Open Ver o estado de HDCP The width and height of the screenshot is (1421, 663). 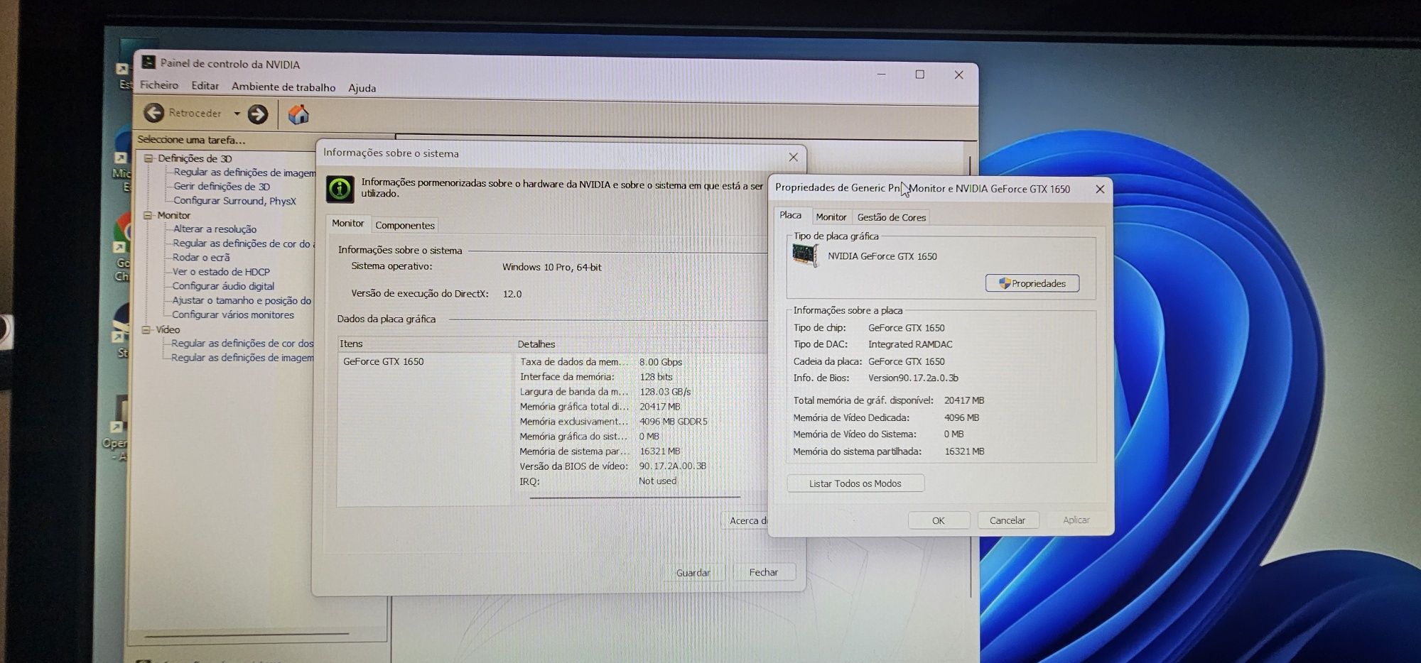coord(221,272)
